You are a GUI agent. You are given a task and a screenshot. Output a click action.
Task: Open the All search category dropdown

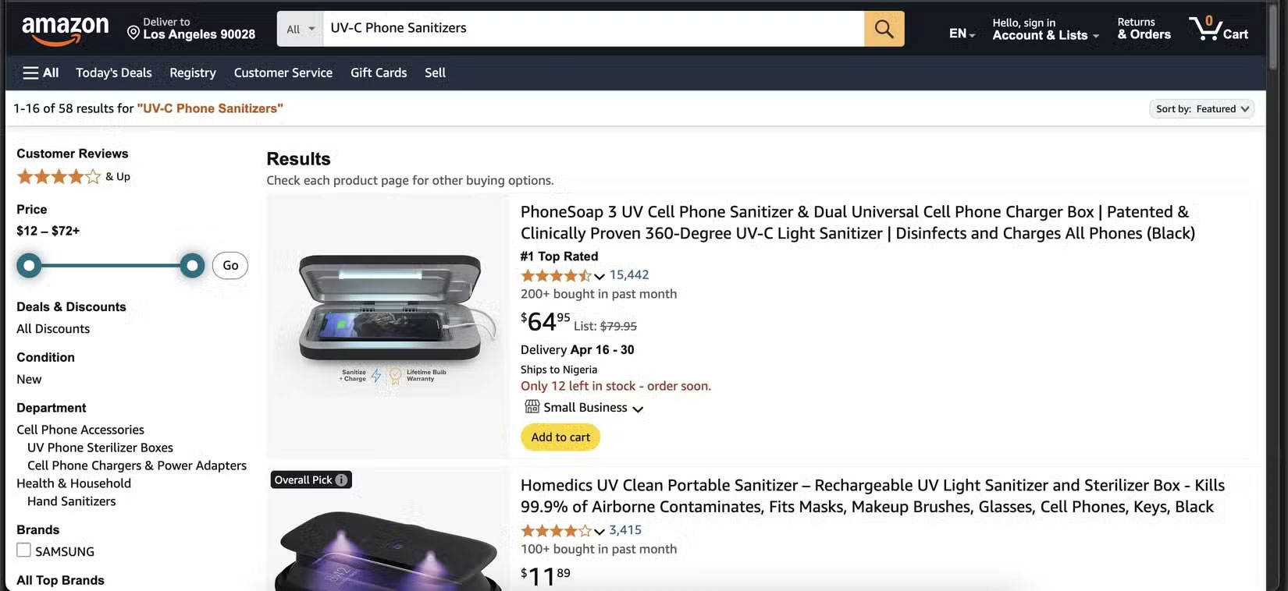(300, 27)
